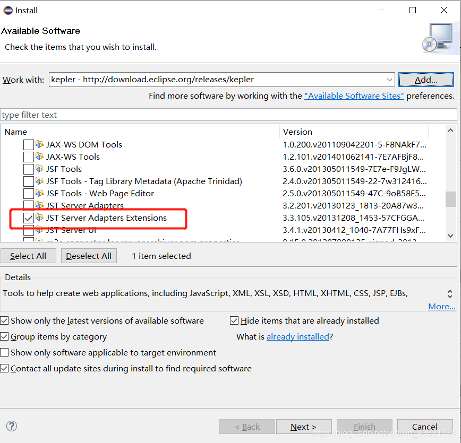Click the plugin icon beside JAX-WS DOM Tools
The height and width of the screenshot is (443, 461).
point(39,144)
